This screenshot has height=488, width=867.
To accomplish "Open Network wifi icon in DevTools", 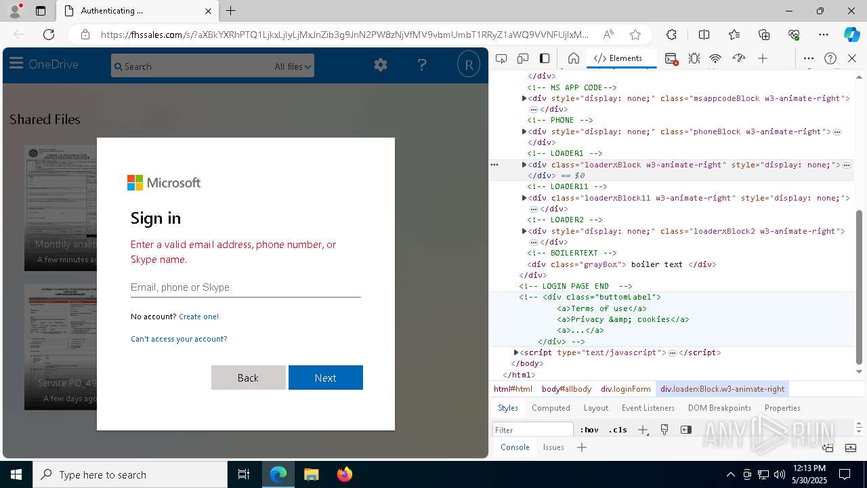I will (x=715, y=58).
